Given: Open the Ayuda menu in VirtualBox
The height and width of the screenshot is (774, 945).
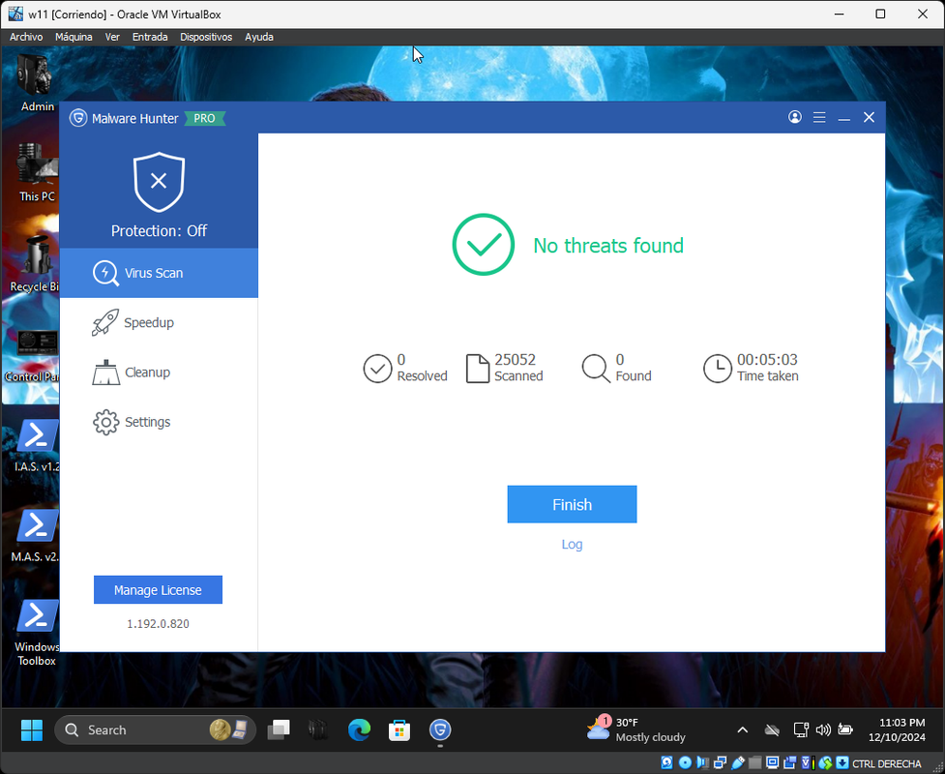Looking at the screenshot, I should [259, 37].
